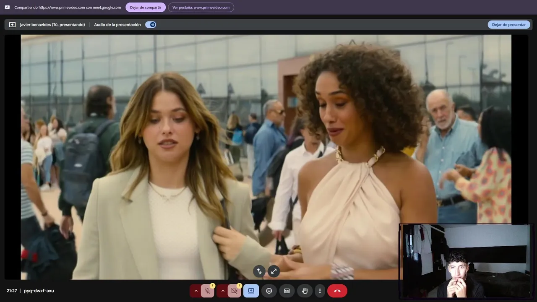Image resolution: width=537 pixels, height=302 pixels.
Task: Click the tab sharing icon in top bar
Action: (x=7, y=7)
